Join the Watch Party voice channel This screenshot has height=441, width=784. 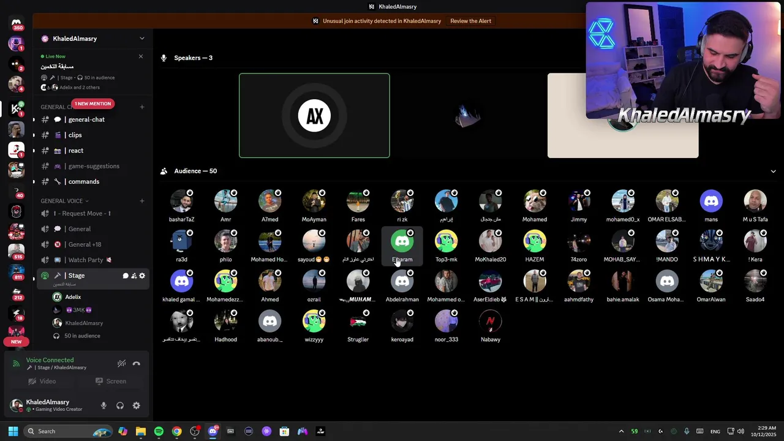92,260
